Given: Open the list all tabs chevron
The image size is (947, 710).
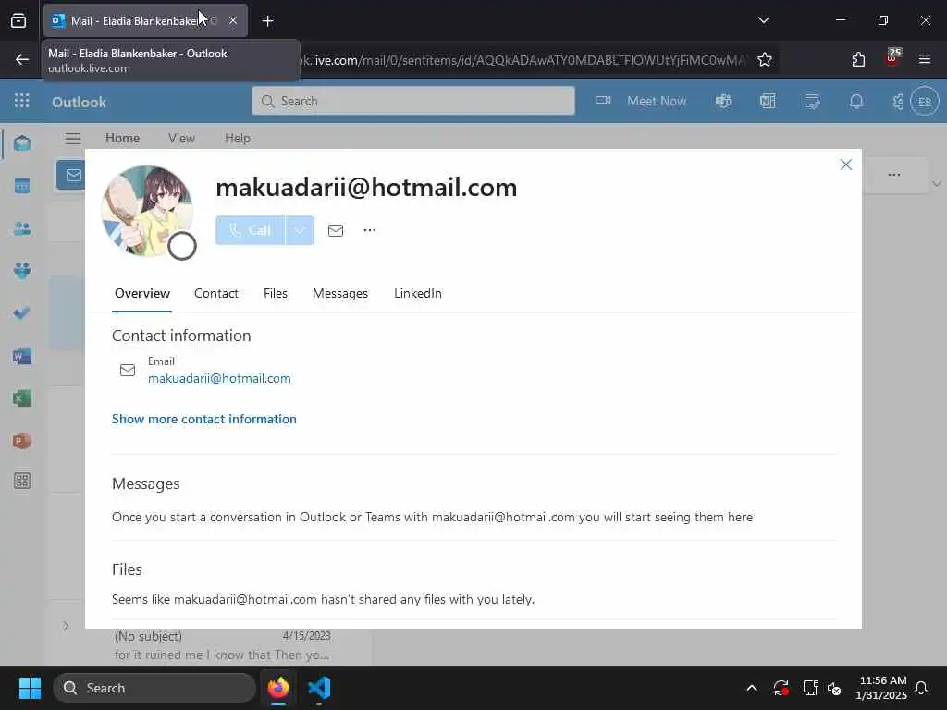Looking at the screenshot, I should pos(763,20).
